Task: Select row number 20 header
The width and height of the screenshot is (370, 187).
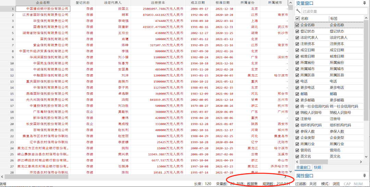Action: pos(8,124)
